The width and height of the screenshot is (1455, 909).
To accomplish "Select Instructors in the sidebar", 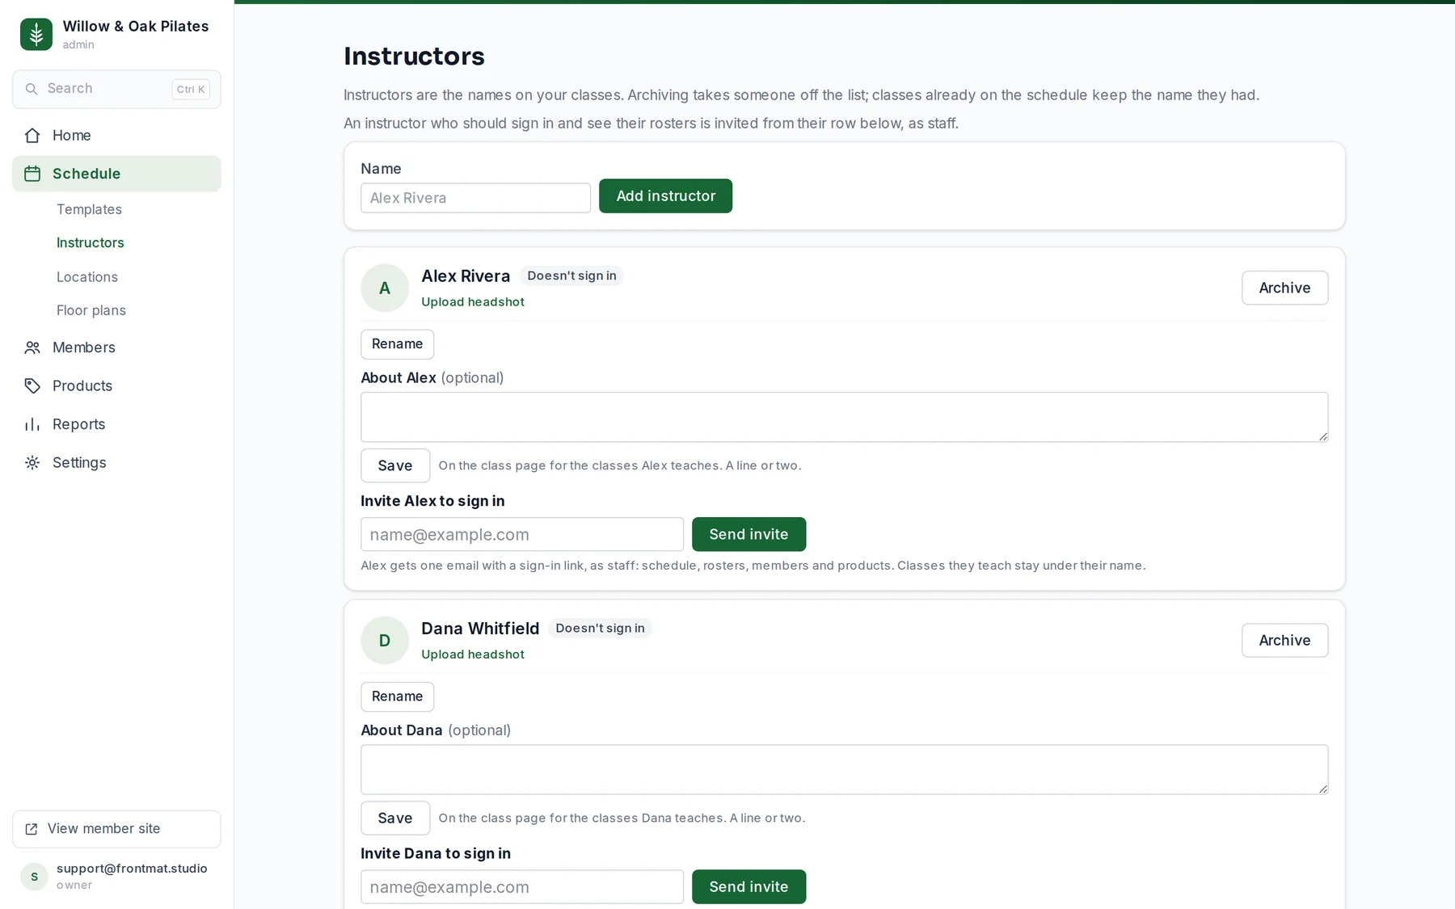I will coord(90,242).
